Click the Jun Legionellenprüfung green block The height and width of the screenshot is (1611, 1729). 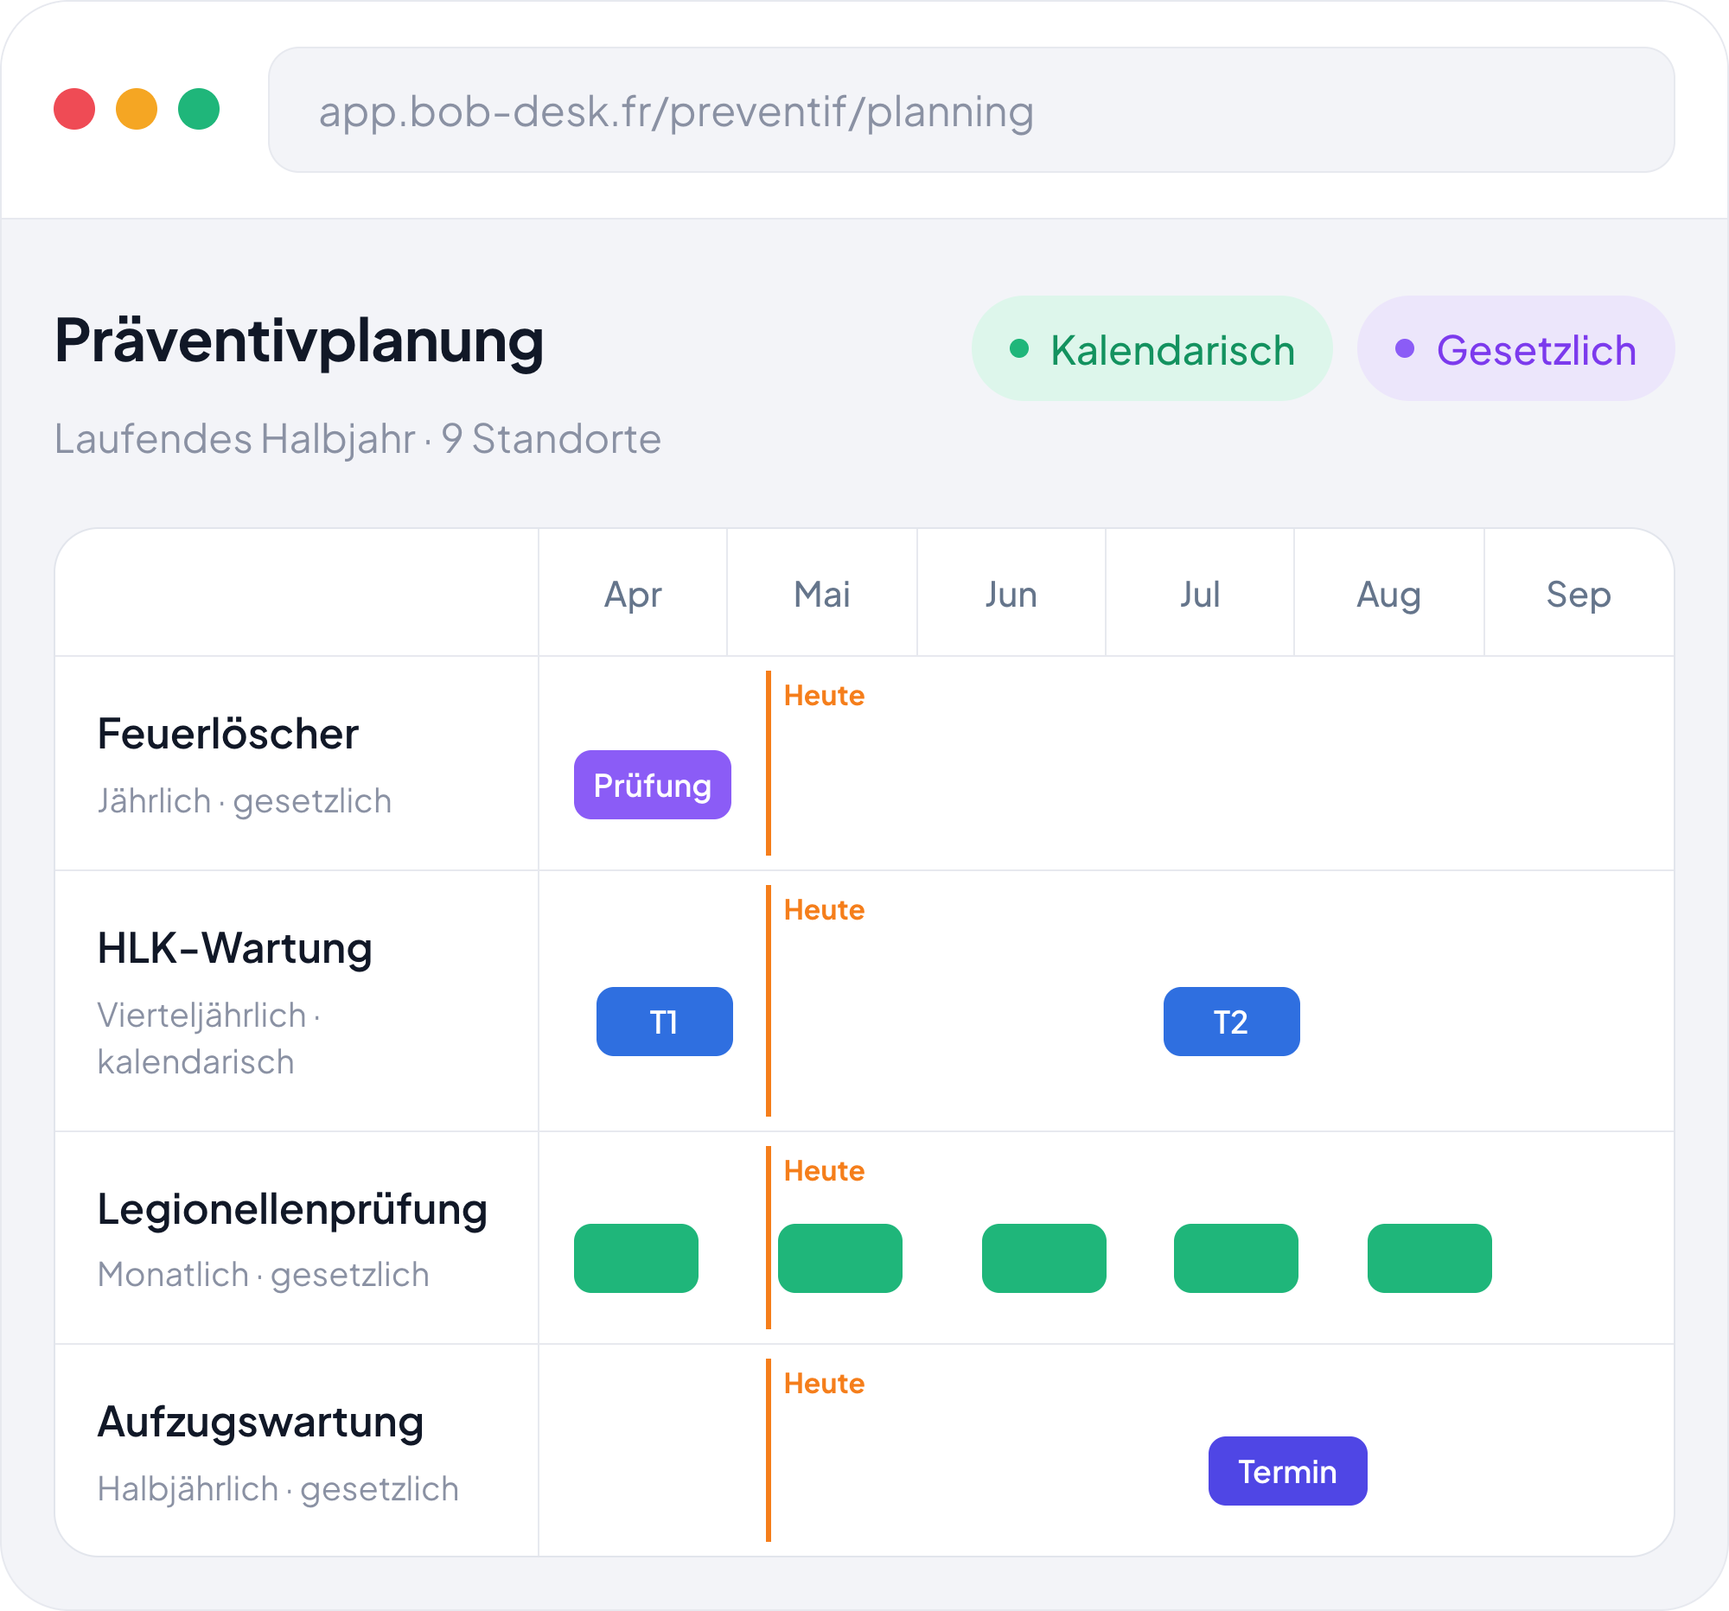click(x=1043, y=1258)
